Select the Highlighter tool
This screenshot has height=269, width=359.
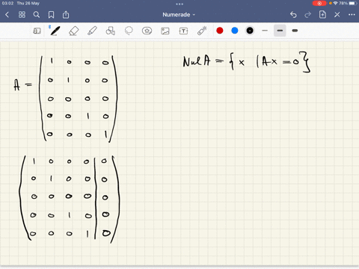(92, 31)
